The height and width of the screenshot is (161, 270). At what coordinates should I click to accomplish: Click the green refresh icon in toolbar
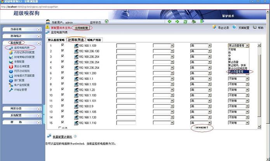186,21
